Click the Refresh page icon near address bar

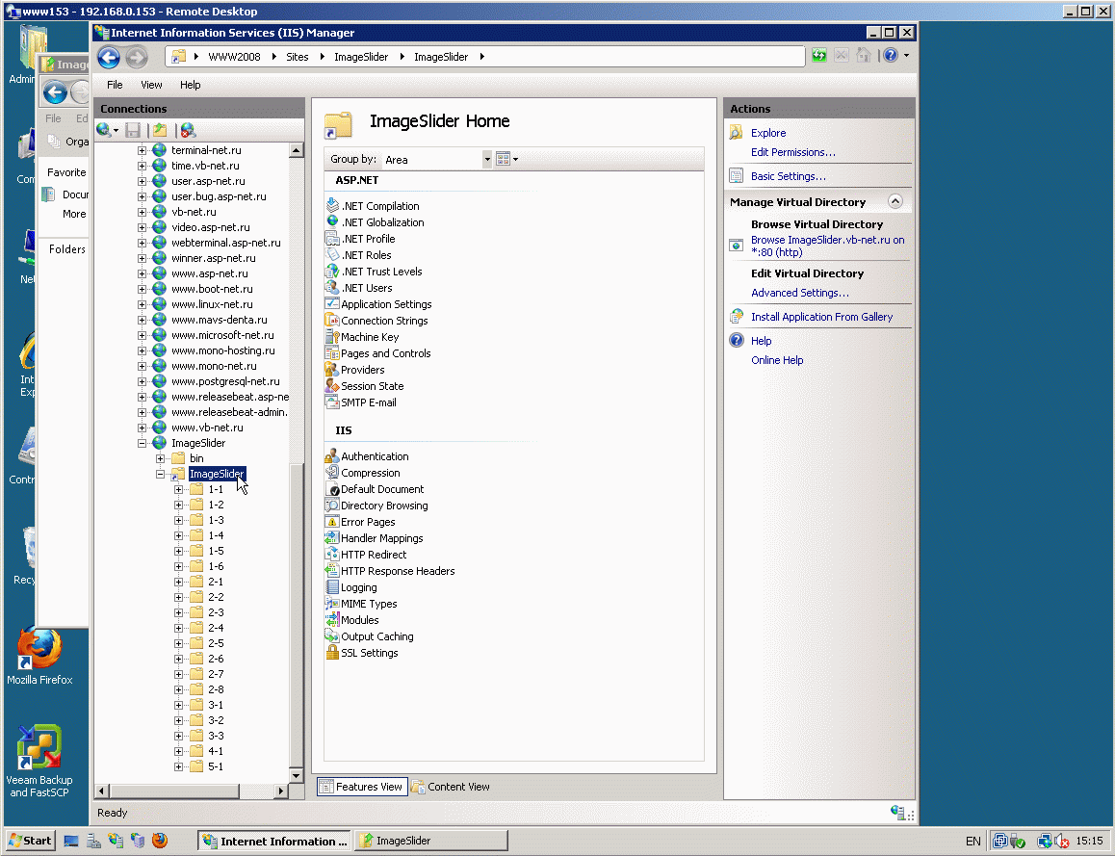coord(819,56)
